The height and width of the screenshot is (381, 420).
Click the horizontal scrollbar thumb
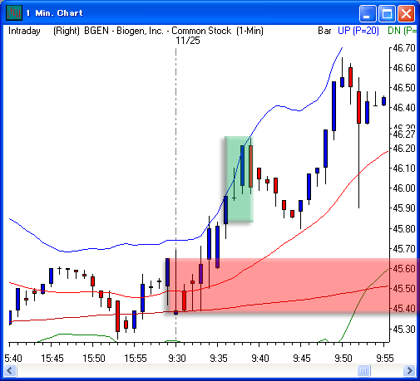(x=364, y=370)
